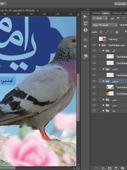Select the warning layer thumbnail
127x170 pixels.
[x=102, y=39]
